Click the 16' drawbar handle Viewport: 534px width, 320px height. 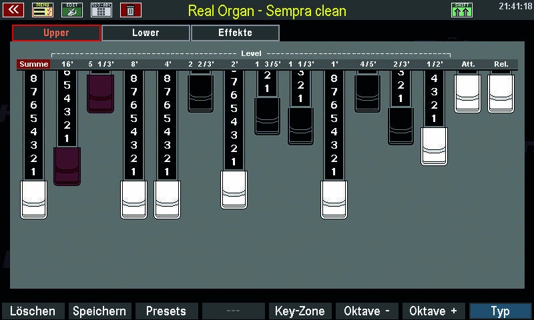(67, 166)
